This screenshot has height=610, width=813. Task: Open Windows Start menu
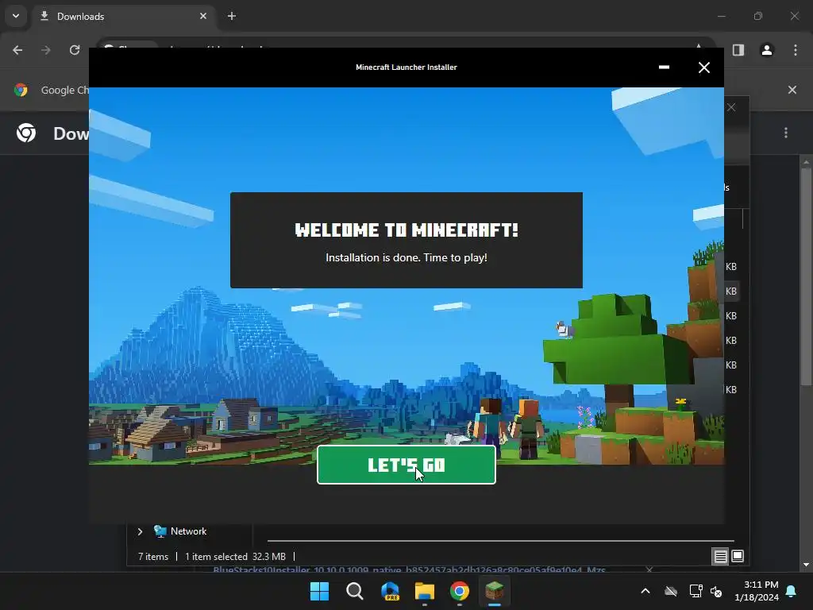[x=319, y=591]
